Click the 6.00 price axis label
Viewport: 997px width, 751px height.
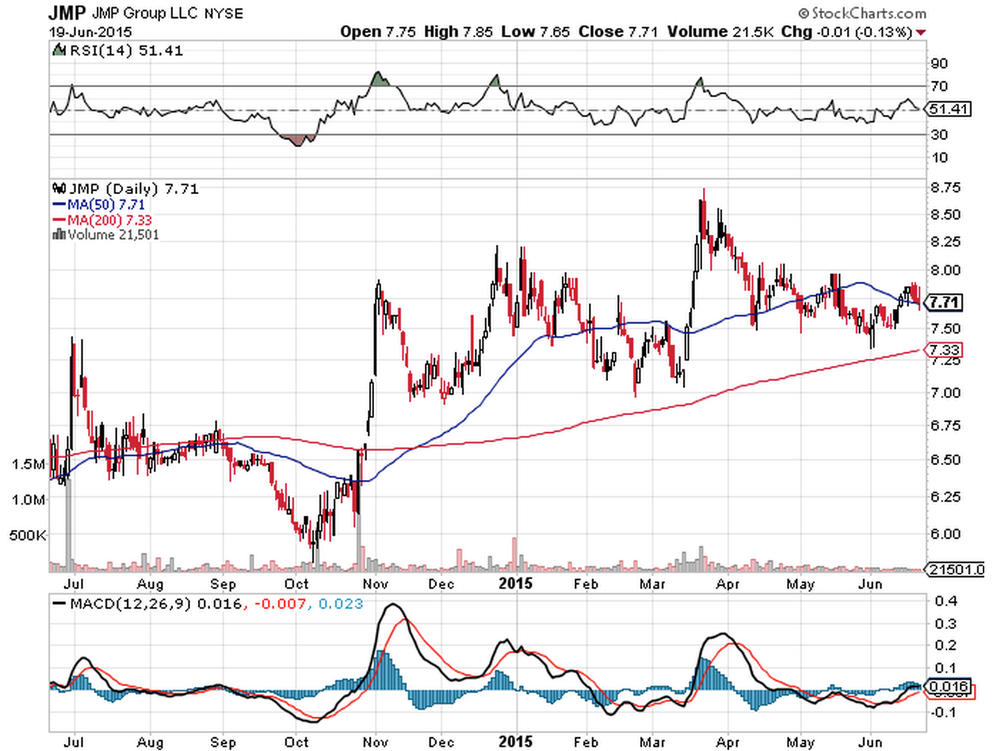(947, 534)
